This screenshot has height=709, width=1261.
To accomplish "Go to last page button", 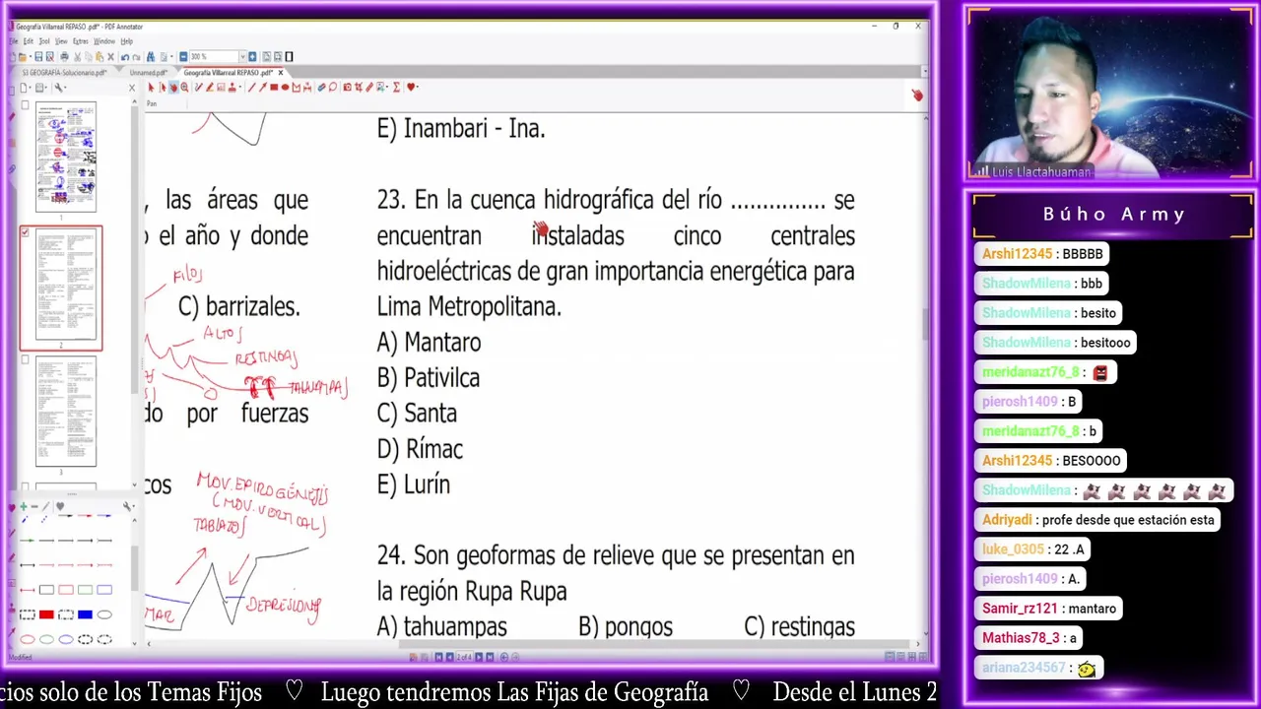I will [x=490, y=657].
